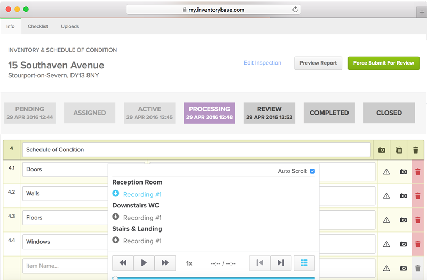
Task: Download Stairs & Landing recording
Action: coord(116,239)
